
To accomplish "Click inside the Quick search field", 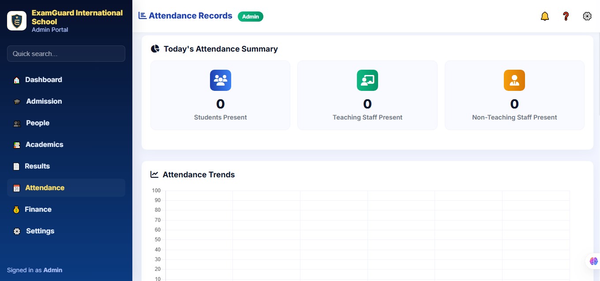I will click(66, 53).
